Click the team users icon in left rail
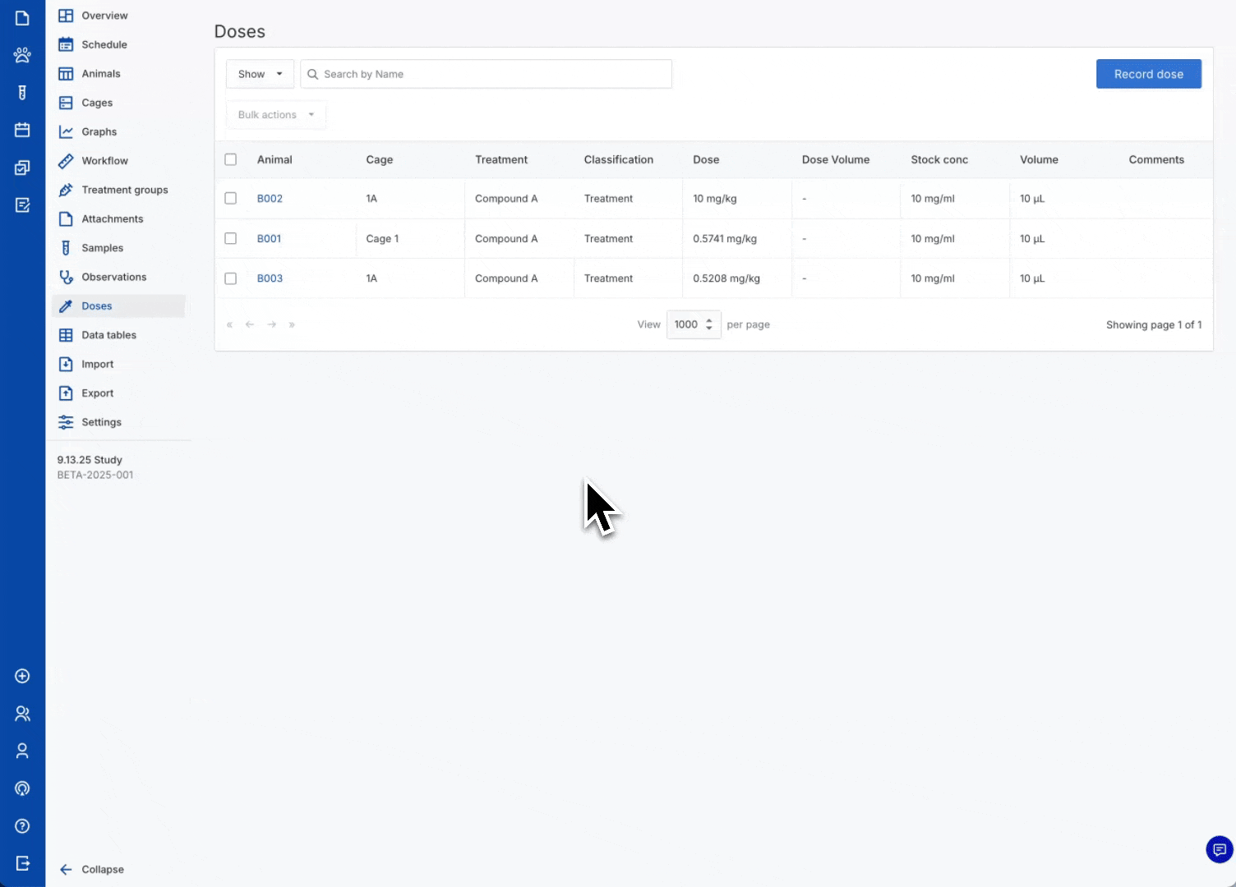The image size is (1236, 887). [22, 714]
